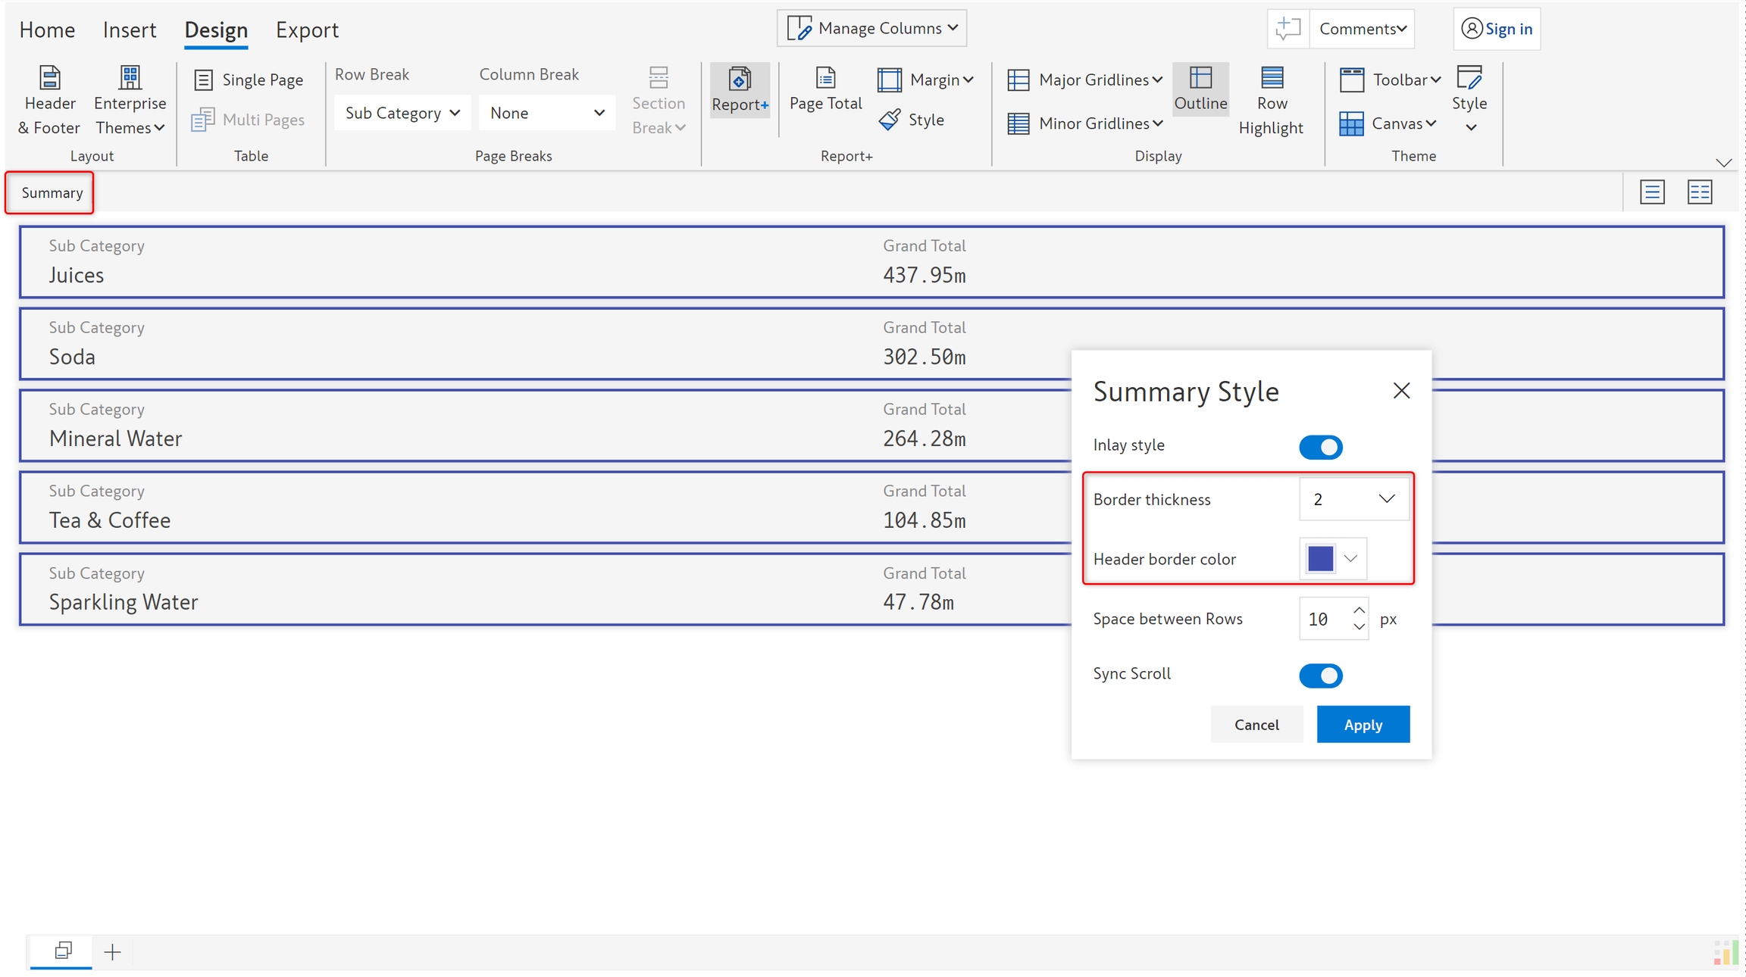This screenshot has width=1746, height=977.
Task: Select the Single Page table option
Action: coord(249,80)
